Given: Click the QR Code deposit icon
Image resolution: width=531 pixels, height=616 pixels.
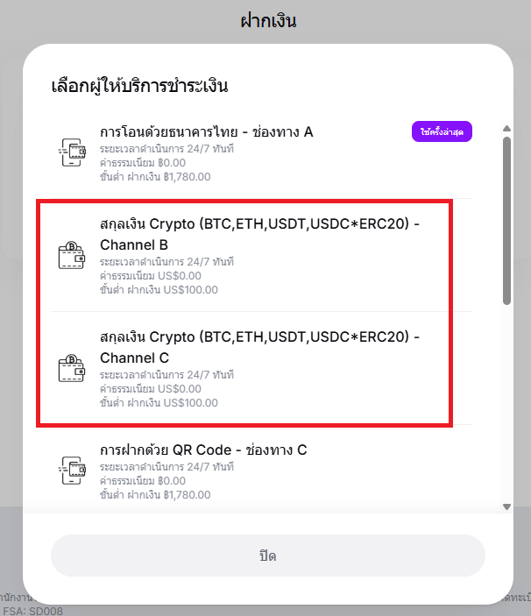Looking at the screenshot, I should (x=71, y=471).
